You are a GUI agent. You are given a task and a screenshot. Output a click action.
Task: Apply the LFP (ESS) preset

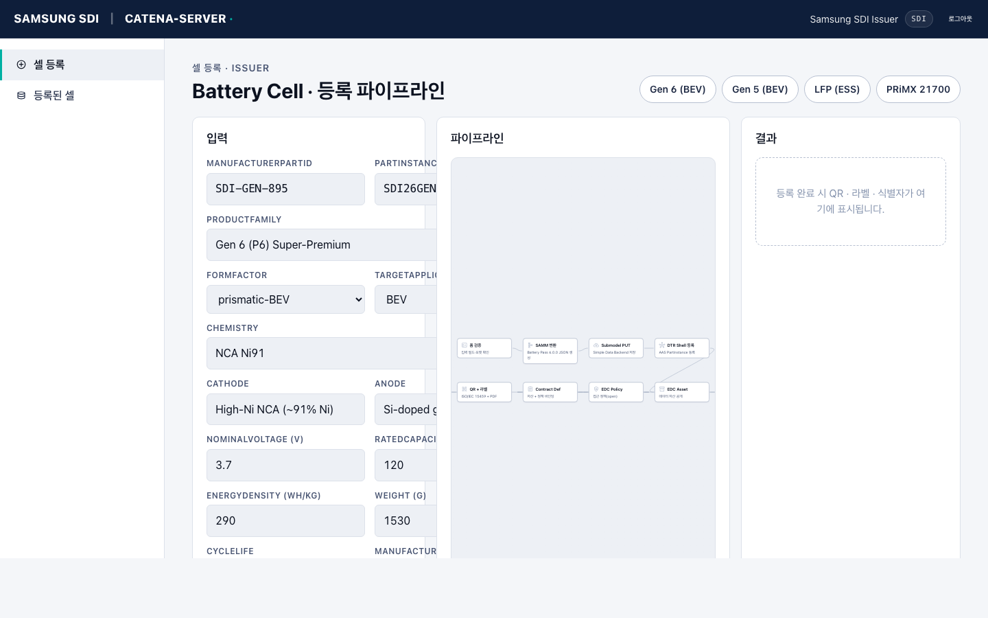[x=836, y=89]
